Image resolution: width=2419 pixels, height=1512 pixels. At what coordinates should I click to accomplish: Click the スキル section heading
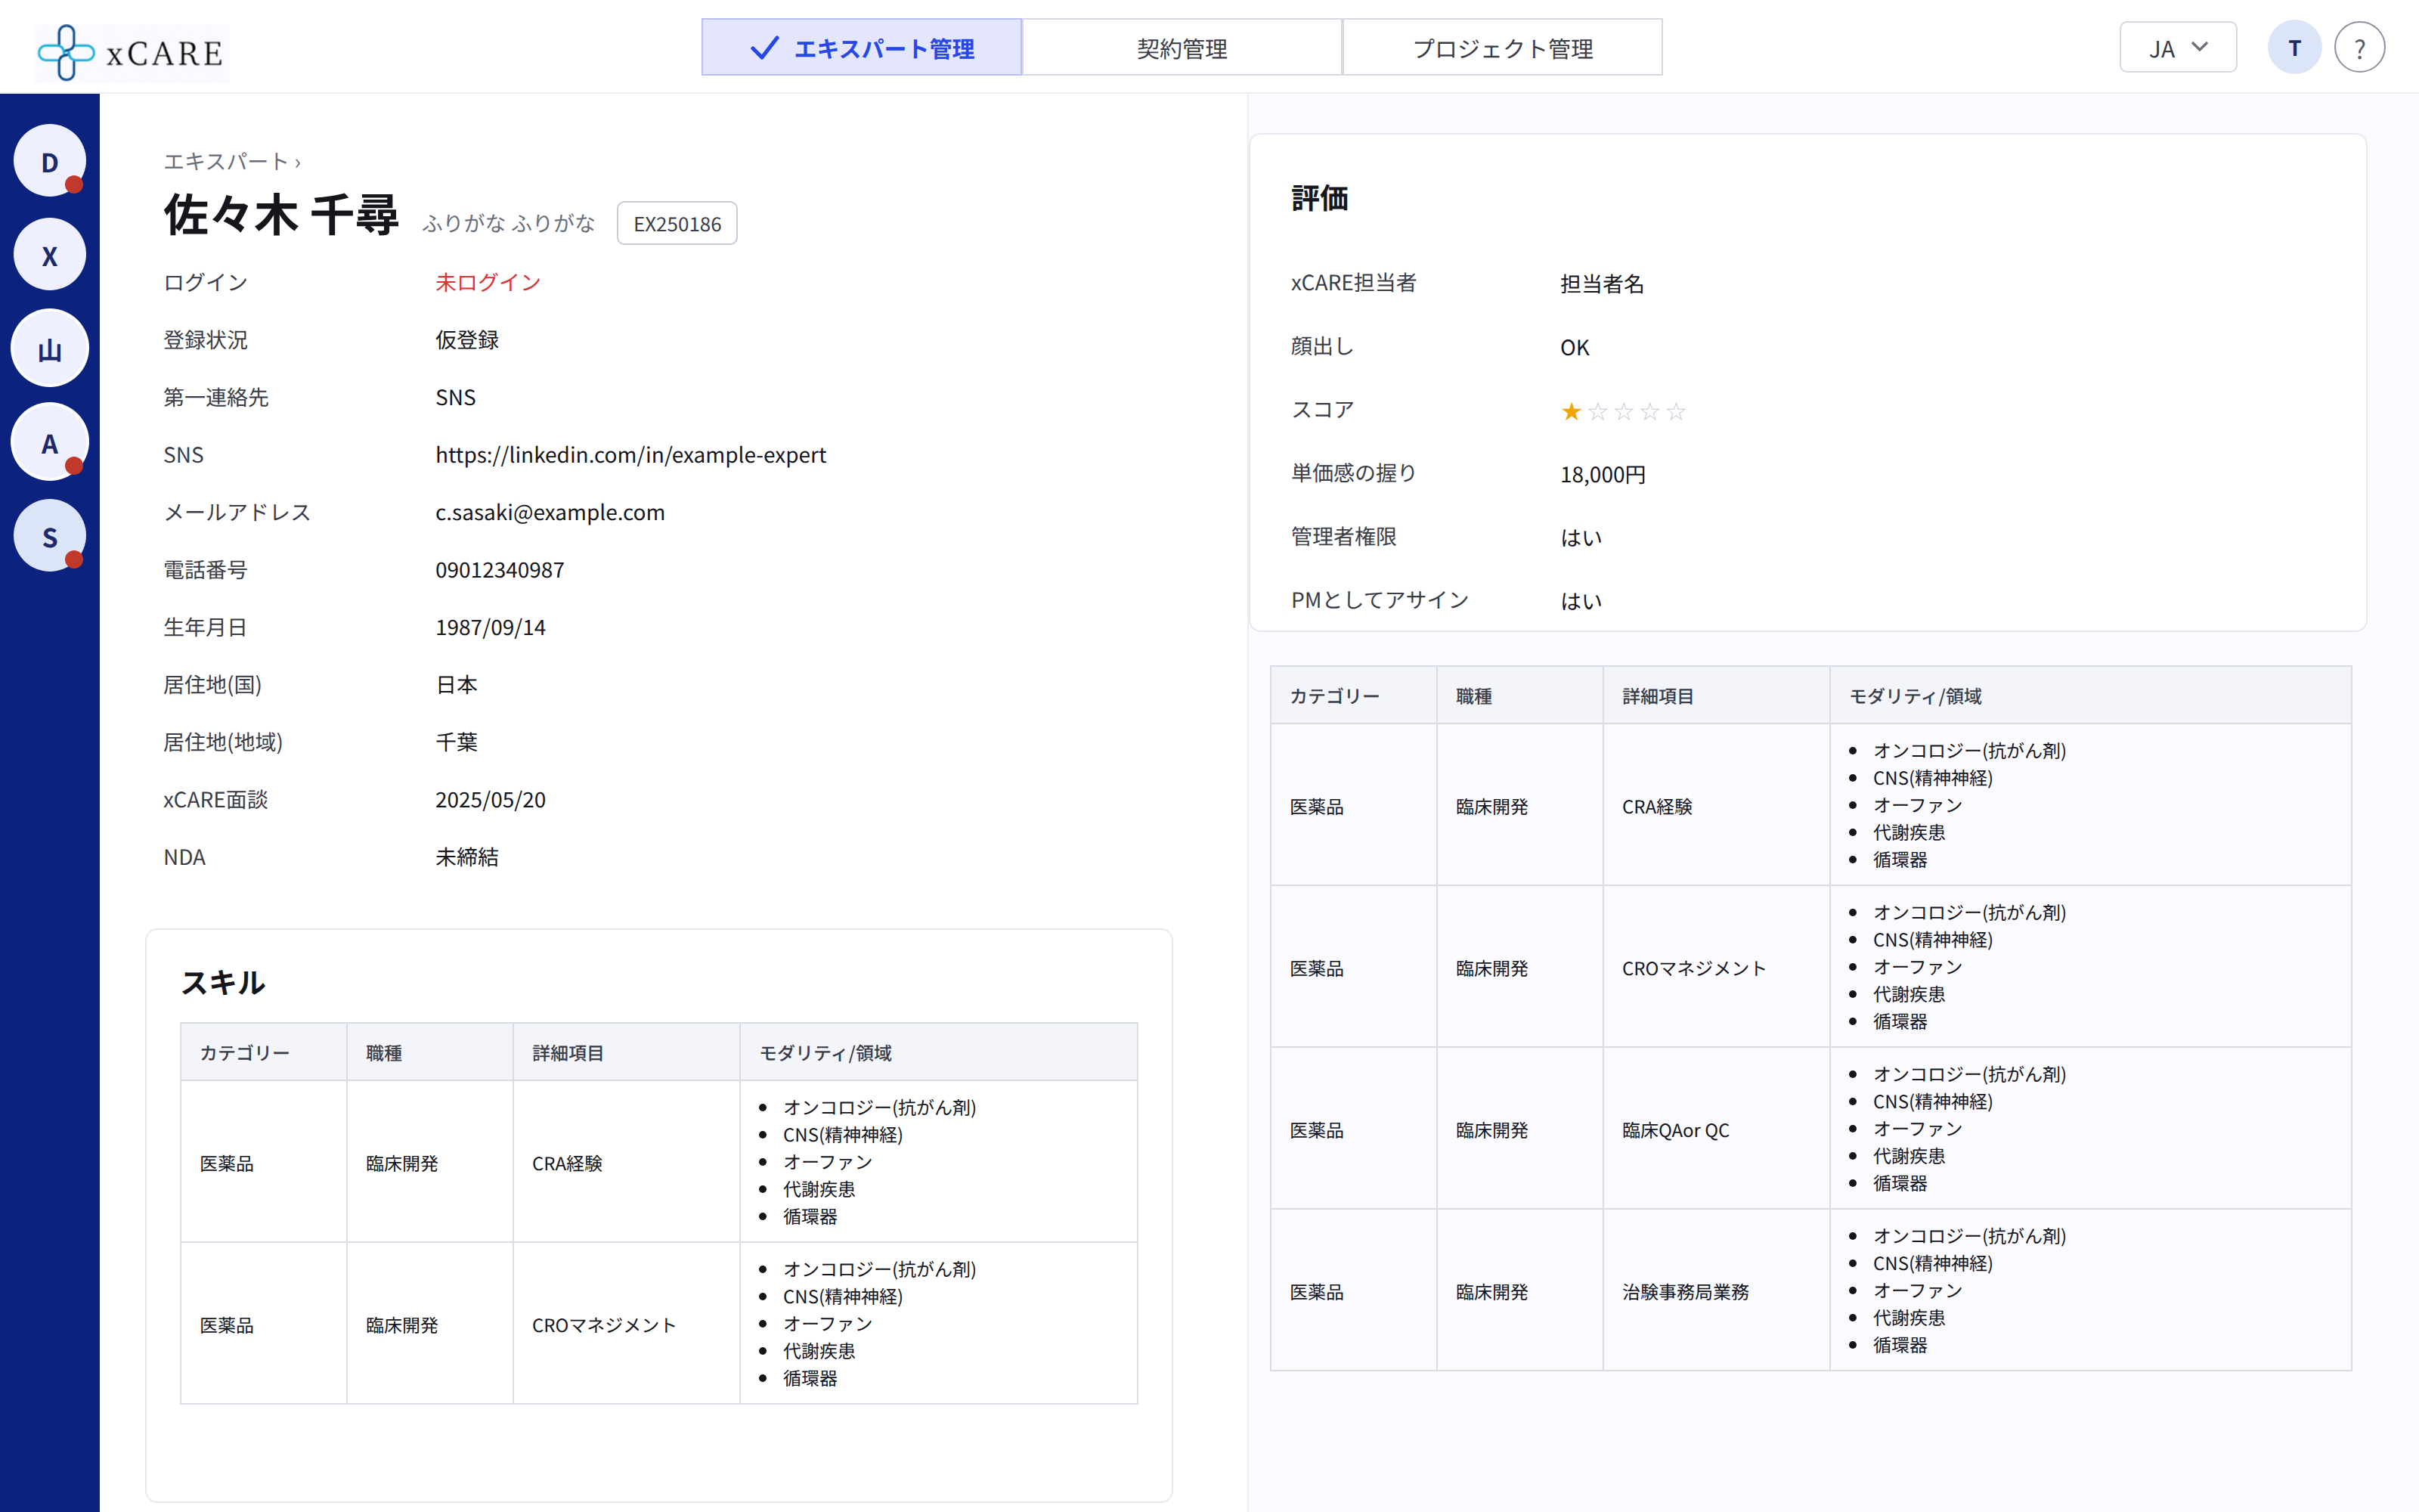pyautogui.click(x=223, y=983)
